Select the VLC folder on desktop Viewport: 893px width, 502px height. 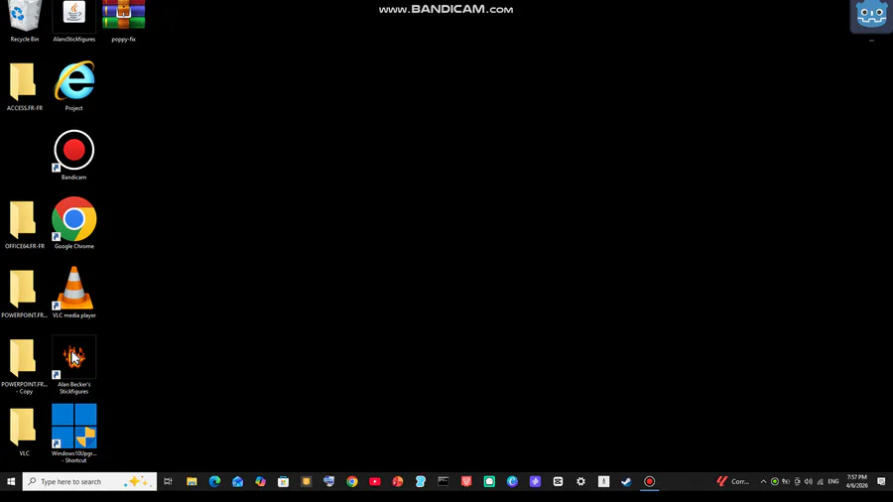point(25,433)
